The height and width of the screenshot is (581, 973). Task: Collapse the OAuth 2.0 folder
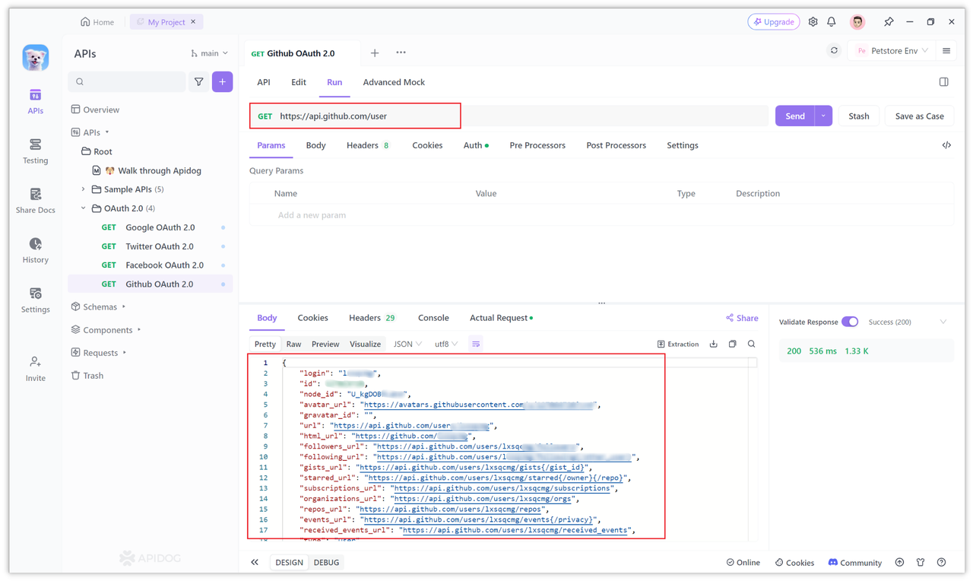coord(84,208)
